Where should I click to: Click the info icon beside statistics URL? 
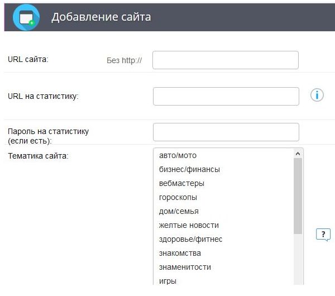click(317, 96)
